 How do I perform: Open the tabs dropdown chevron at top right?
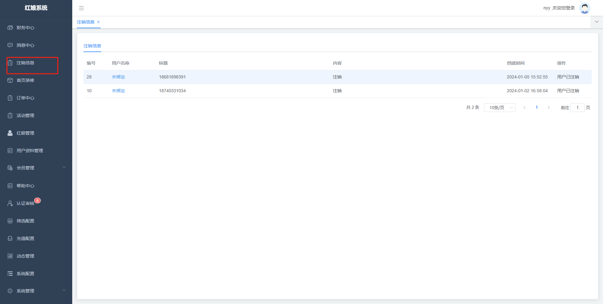click(596, 22)
